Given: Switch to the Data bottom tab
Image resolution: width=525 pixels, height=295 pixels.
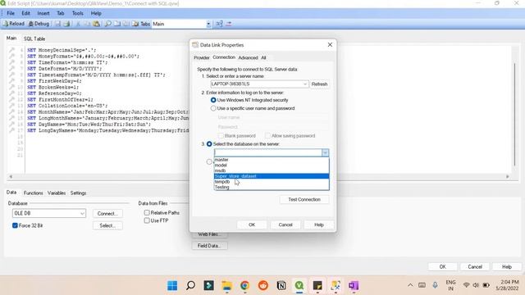Looking at the screenshot, I should [11, 193].
